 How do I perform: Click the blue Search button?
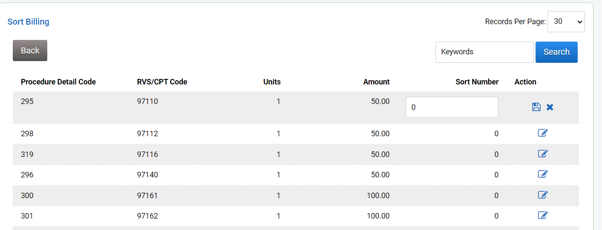[x=556, y=52]
